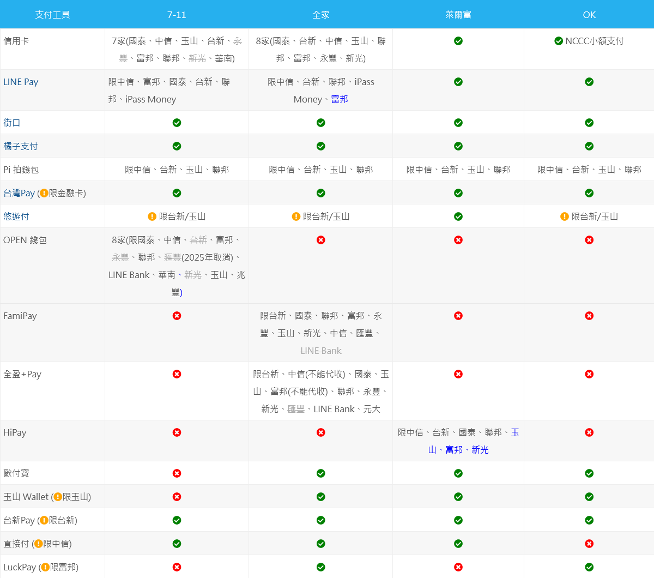Click the OPEN 錢包 row label
This screenshot has height=578, width=654.
click(x=25, y=240)
